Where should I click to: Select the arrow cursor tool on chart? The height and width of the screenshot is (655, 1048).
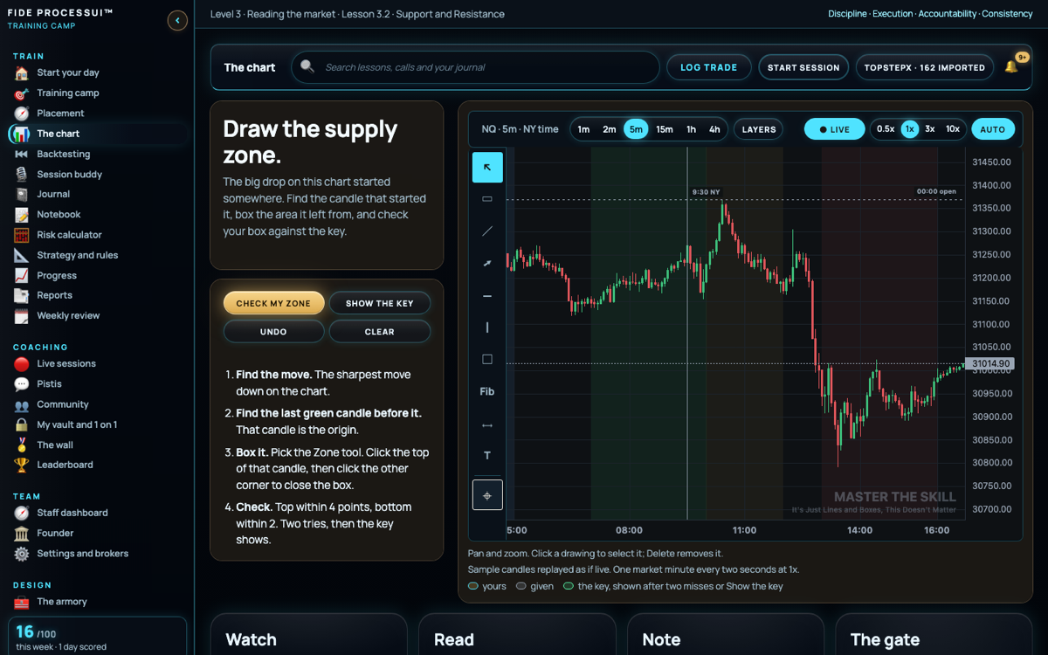(x=487, y=167)
